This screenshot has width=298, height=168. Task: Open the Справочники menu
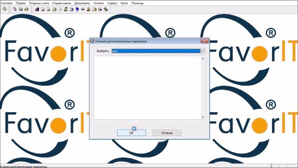pos(61,3)
